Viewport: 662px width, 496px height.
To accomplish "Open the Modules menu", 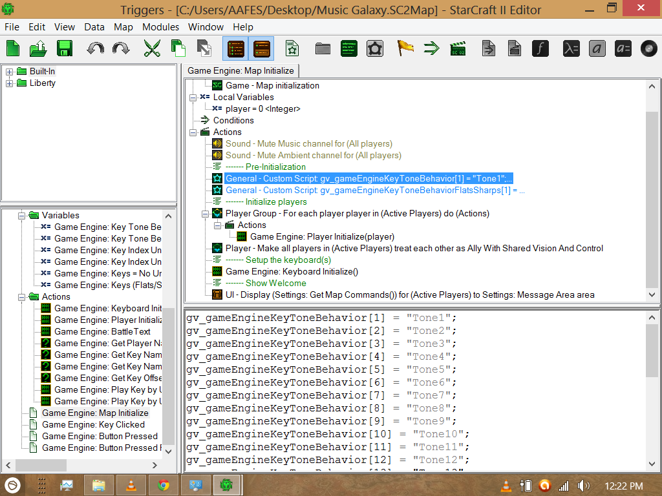I will tap(160, 27).
